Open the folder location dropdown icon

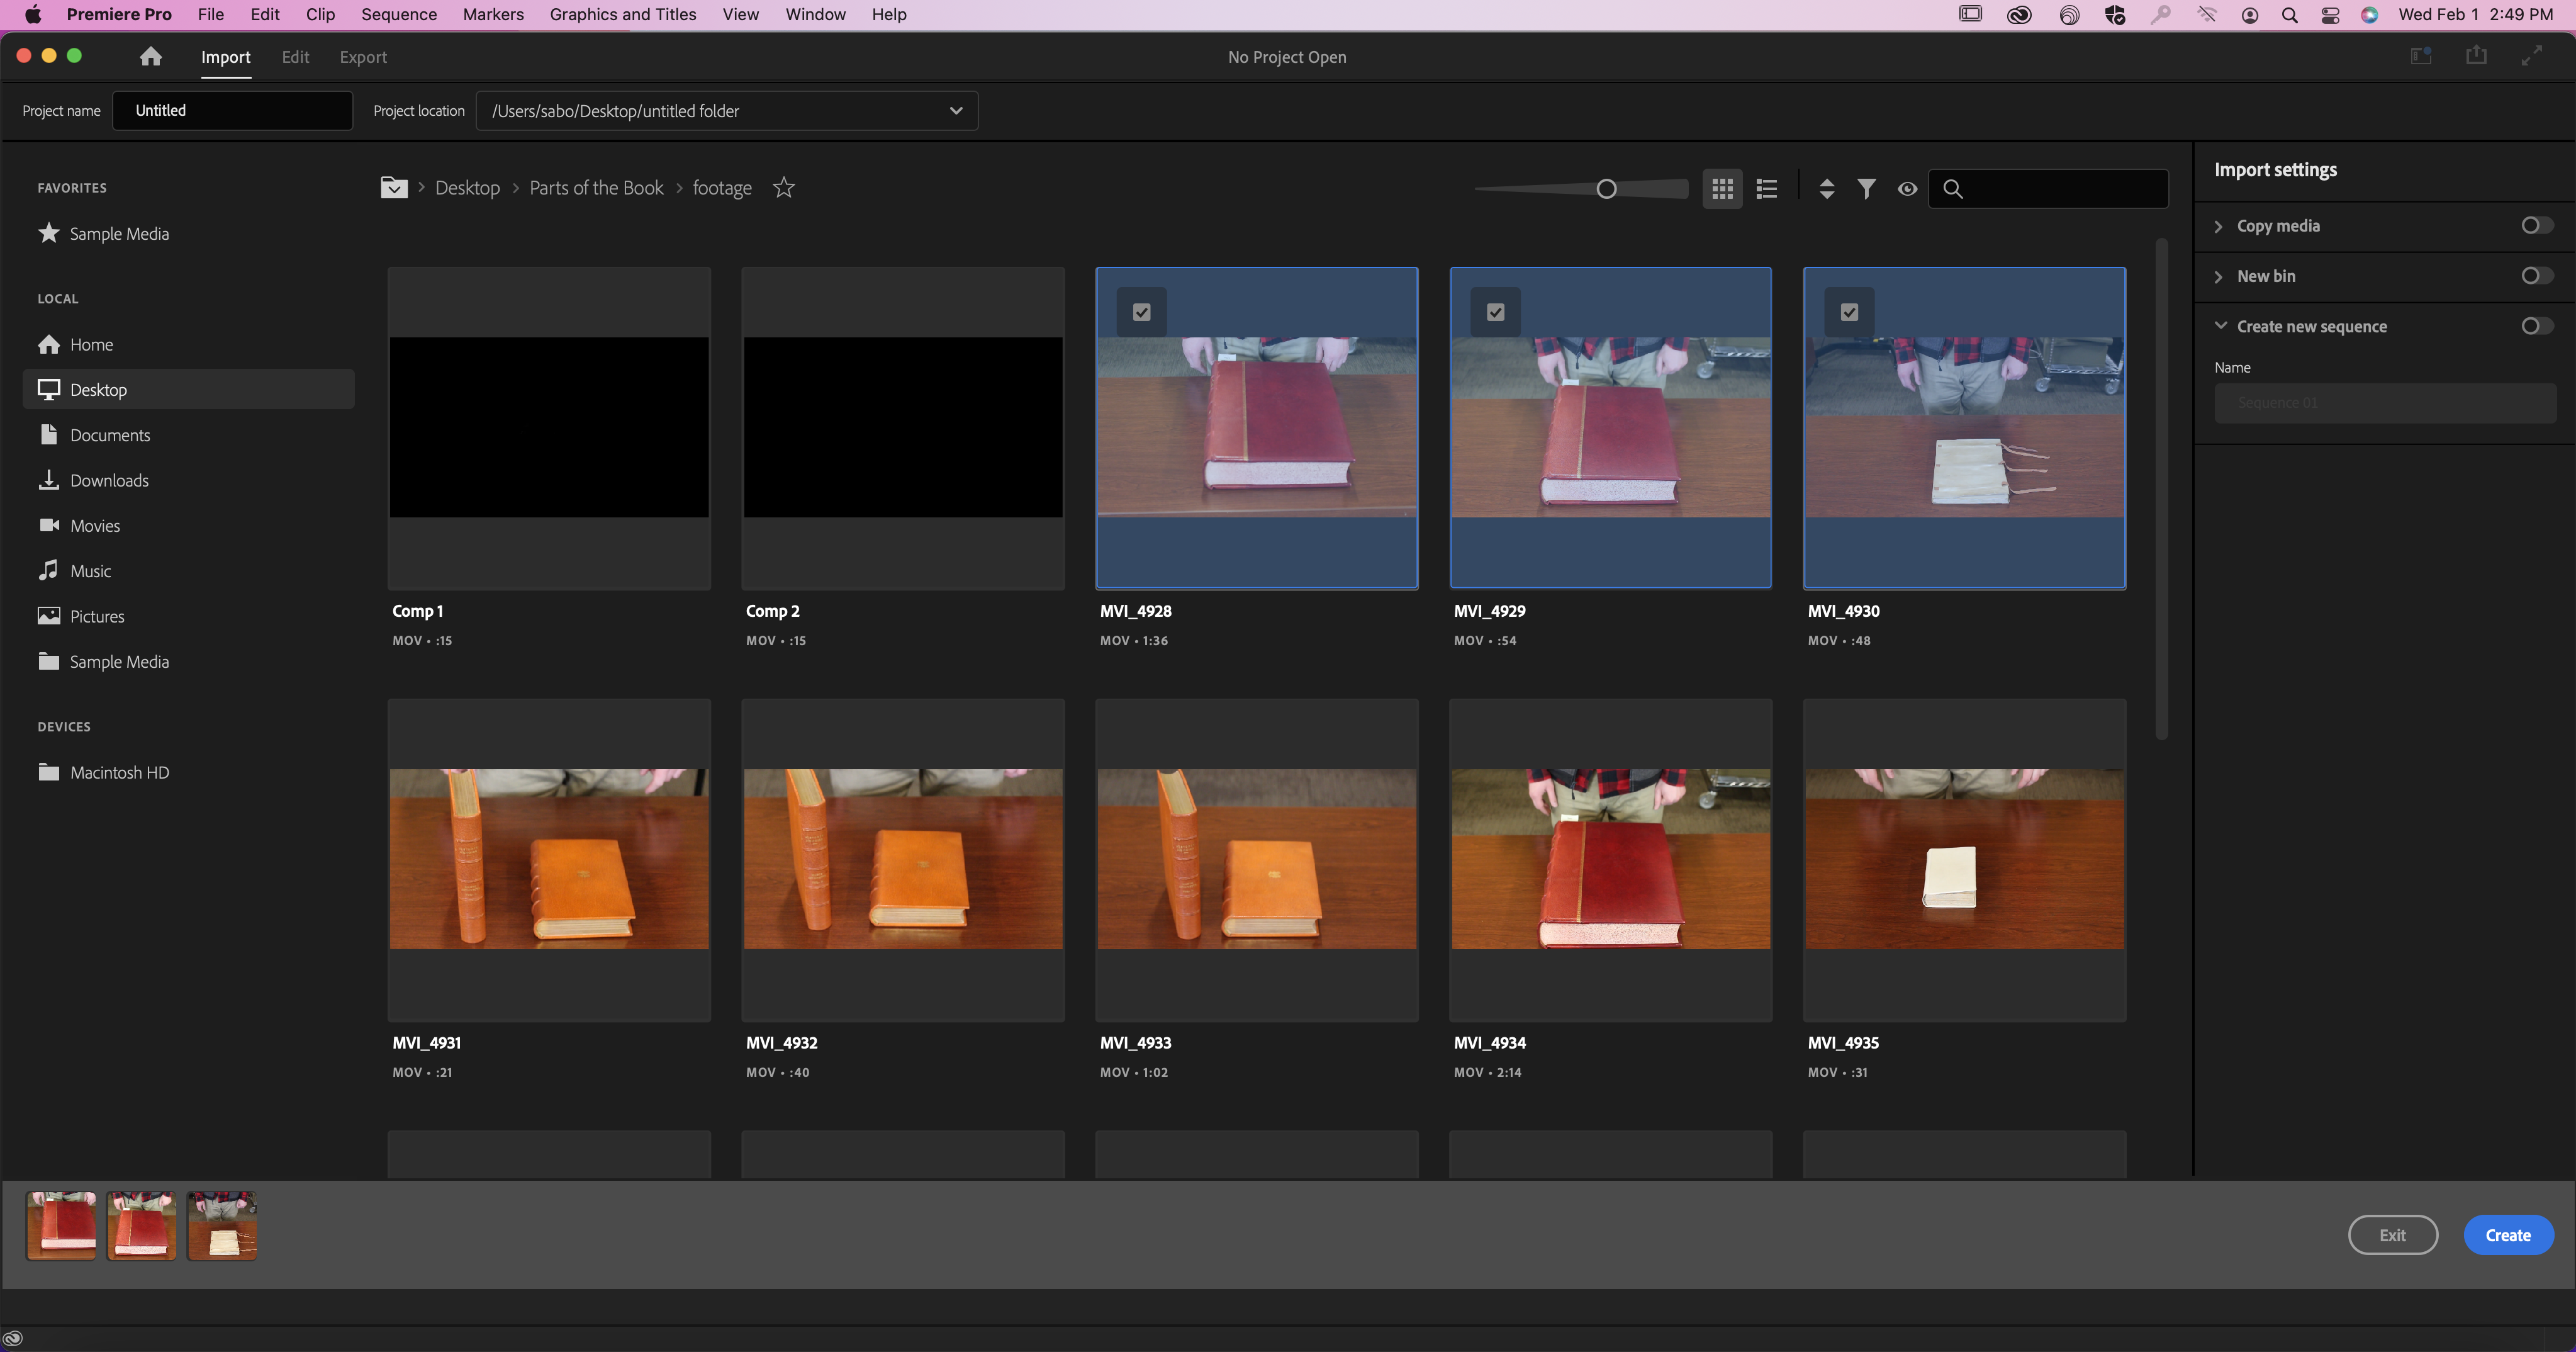click(394, 187)
